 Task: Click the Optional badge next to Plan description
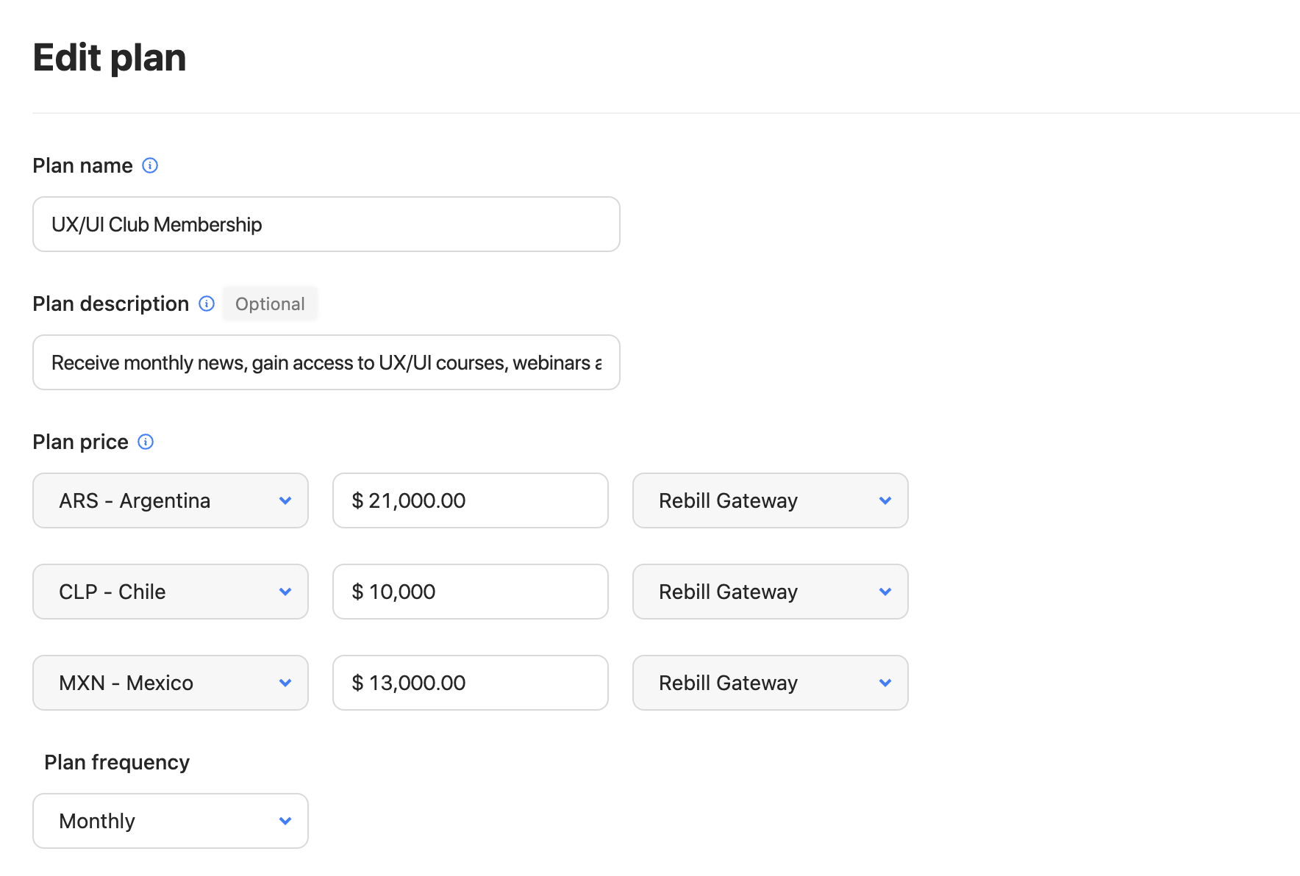point(270,304)
